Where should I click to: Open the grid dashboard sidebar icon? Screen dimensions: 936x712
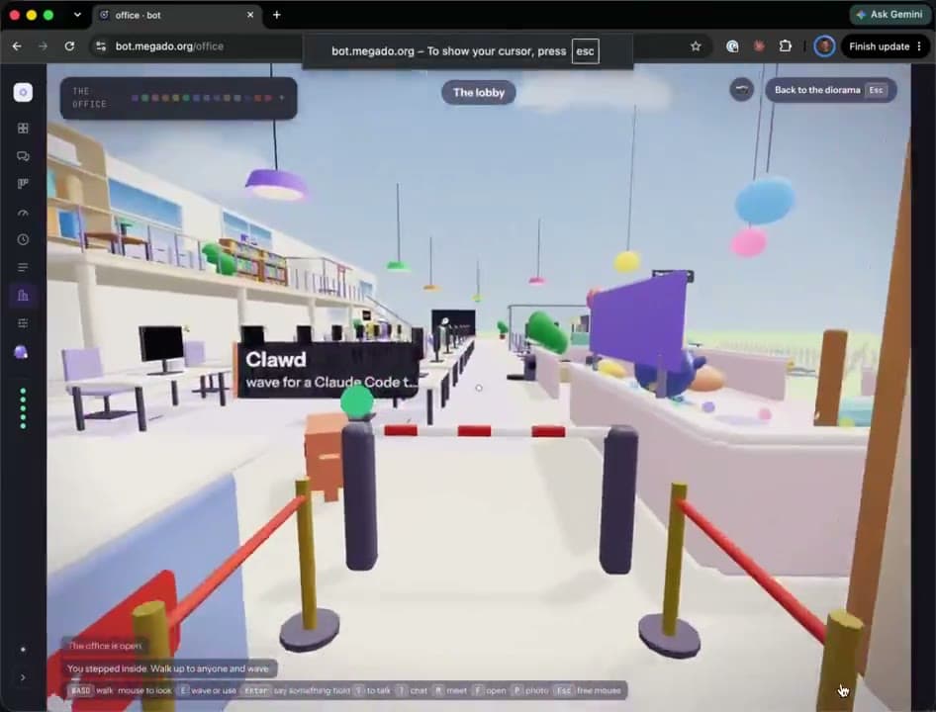pyautogui.click(x=23, y=128)
